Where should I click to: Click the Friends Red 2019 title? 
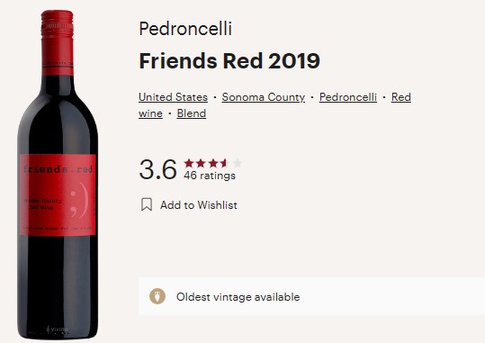[229, 61]
